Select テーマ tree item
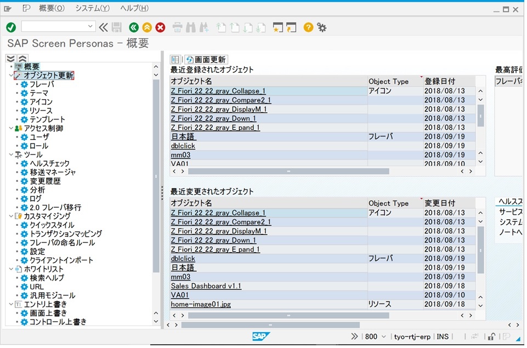527x348 pixels. click(38, 93)
